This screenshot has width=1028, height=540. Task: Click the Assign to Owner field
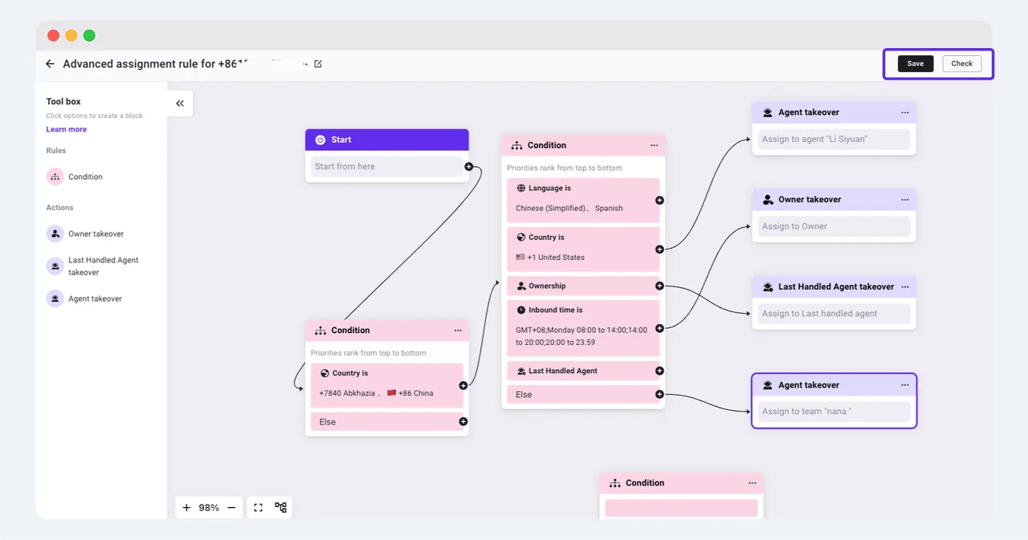pos(834,226)
